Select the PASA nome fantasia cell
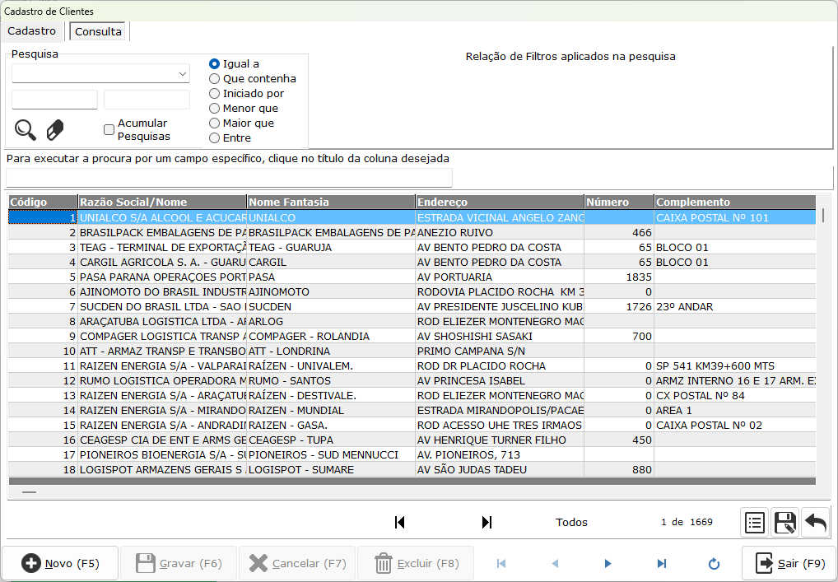This screenshot has height=582, width=838. [332, 277]
